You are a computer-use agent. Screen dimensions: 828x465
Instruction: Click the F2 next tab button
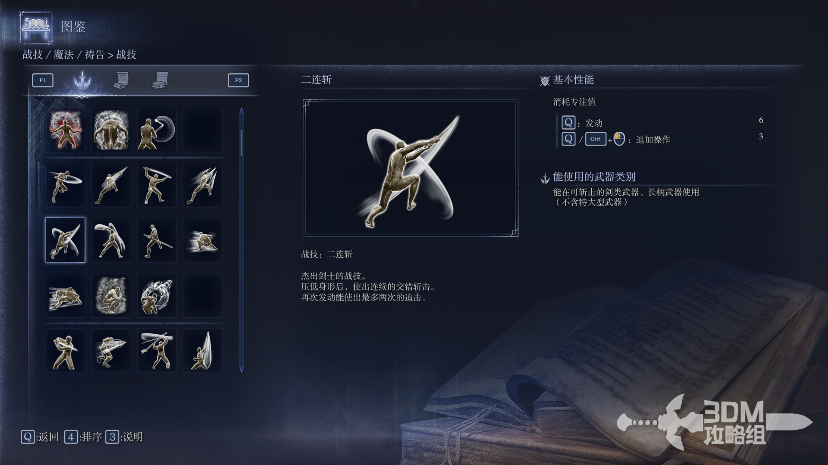pyautogui.click(x=238, y=80)
